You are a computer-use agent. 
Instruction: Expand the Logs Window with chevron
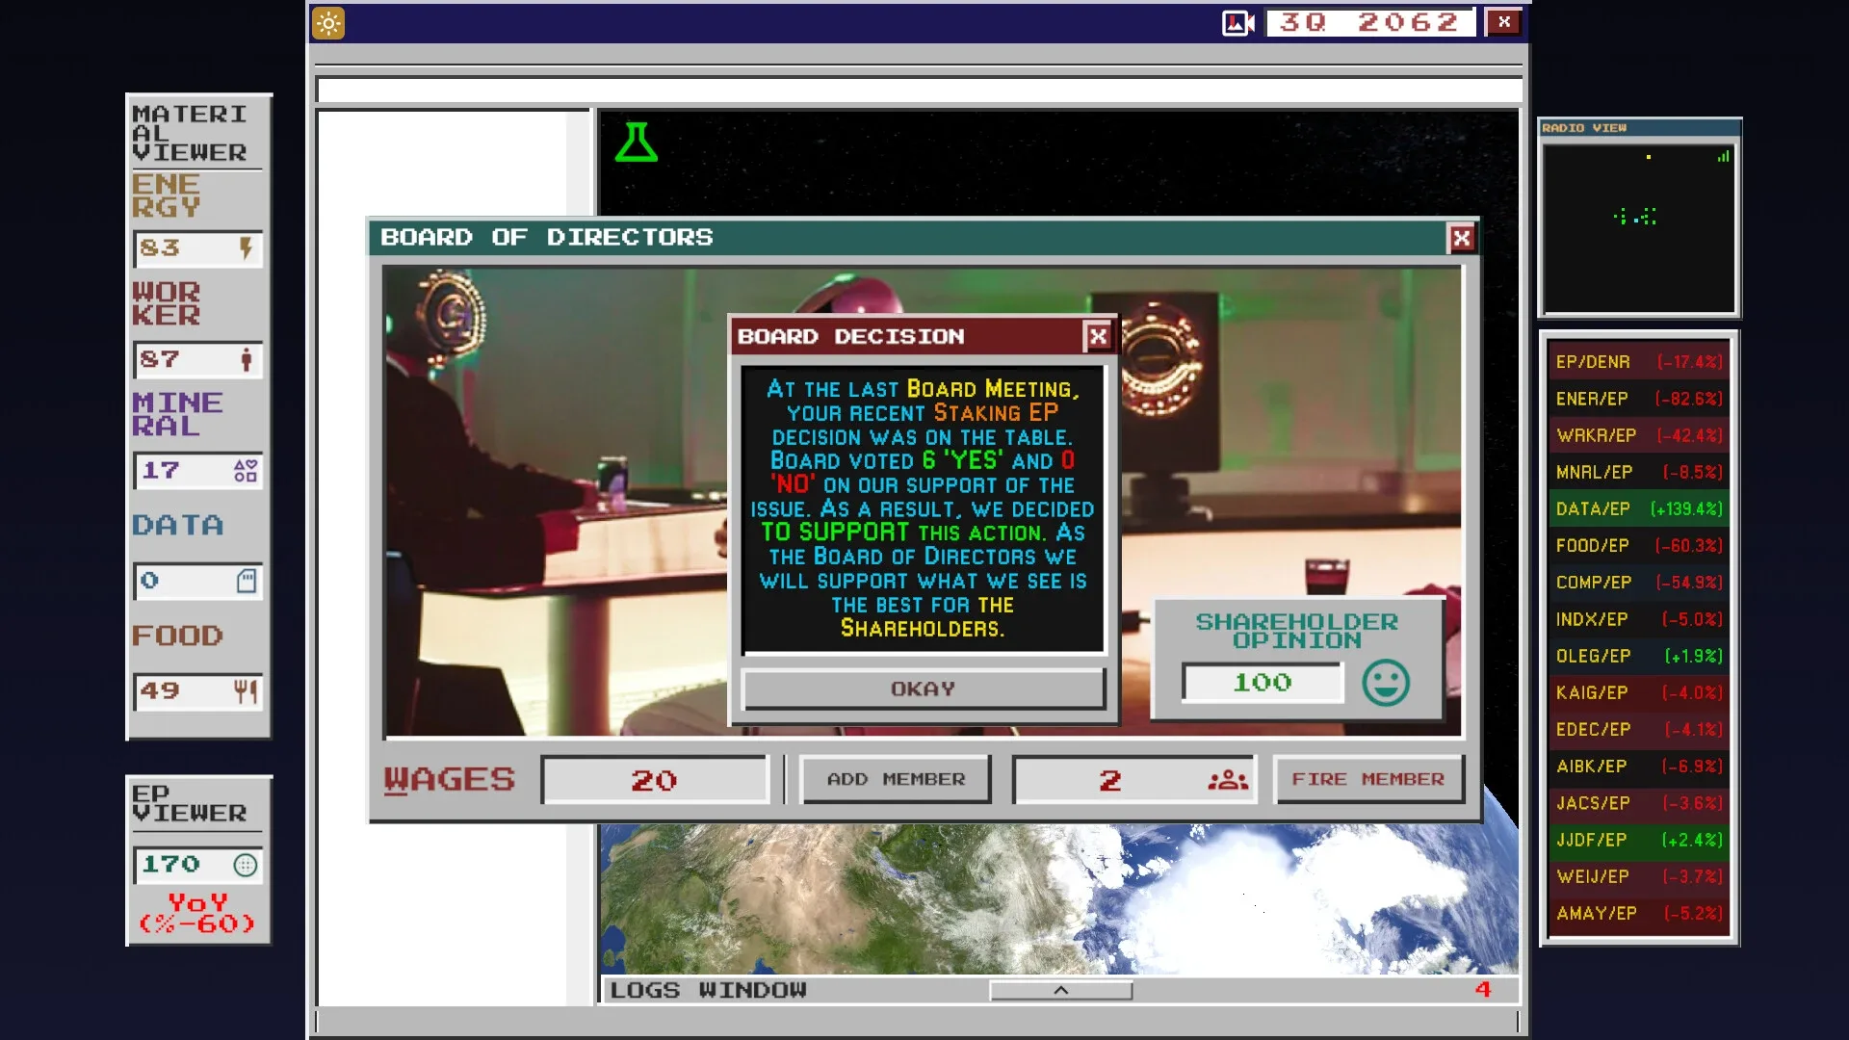(1060, 990)
